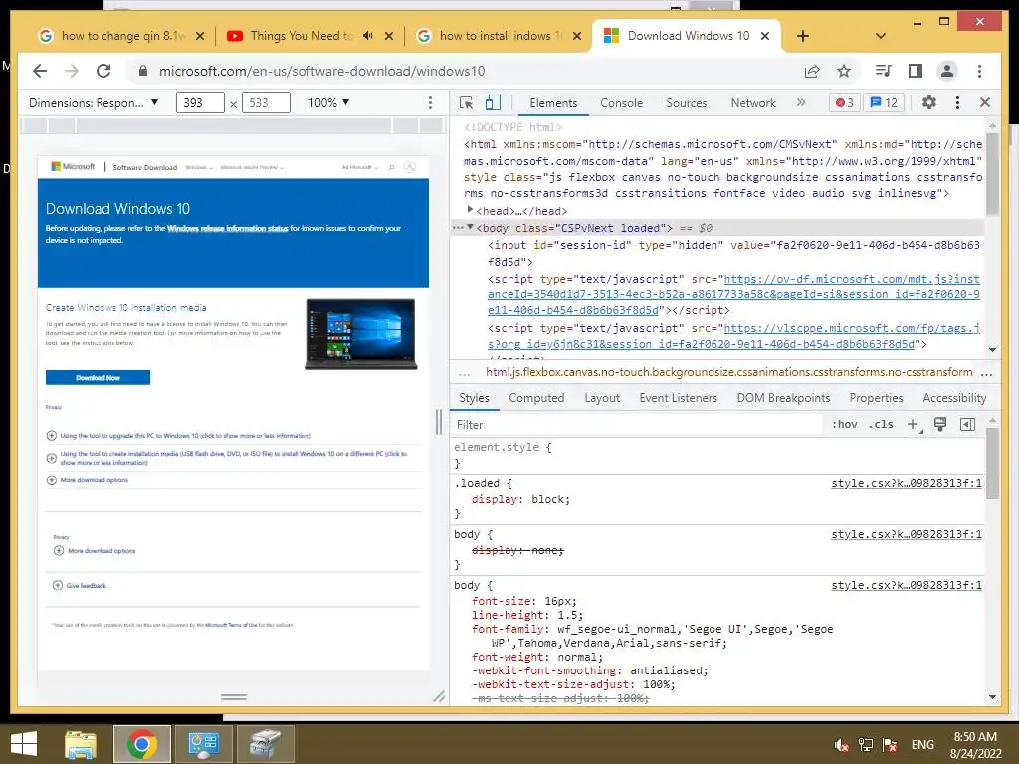Switch to the Sources tab
This screenshot has width=1019, height=764.
pyautogui.click(x=687, y=102)
